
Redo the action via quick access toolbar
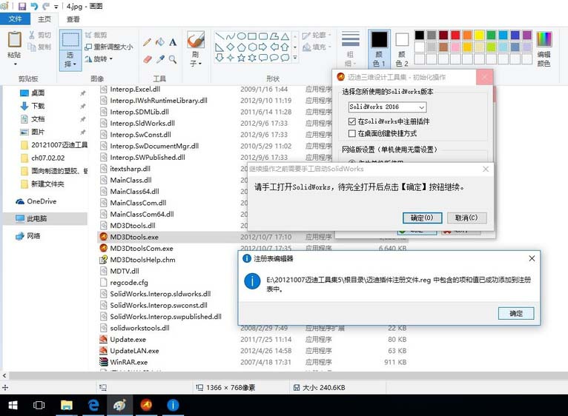[x=46, y=6]
